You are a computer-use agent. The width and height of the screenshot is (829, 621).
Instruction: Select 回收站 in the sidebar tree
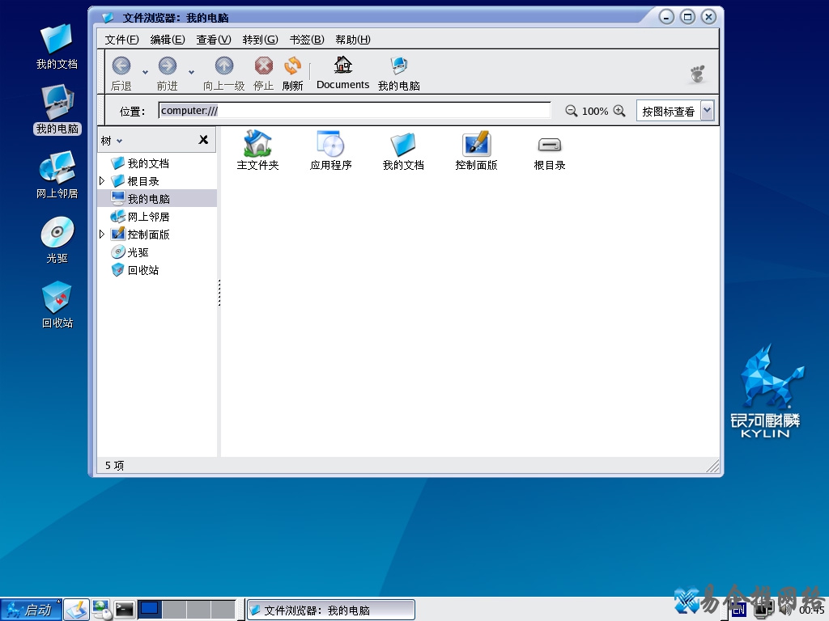pos(142,270)
